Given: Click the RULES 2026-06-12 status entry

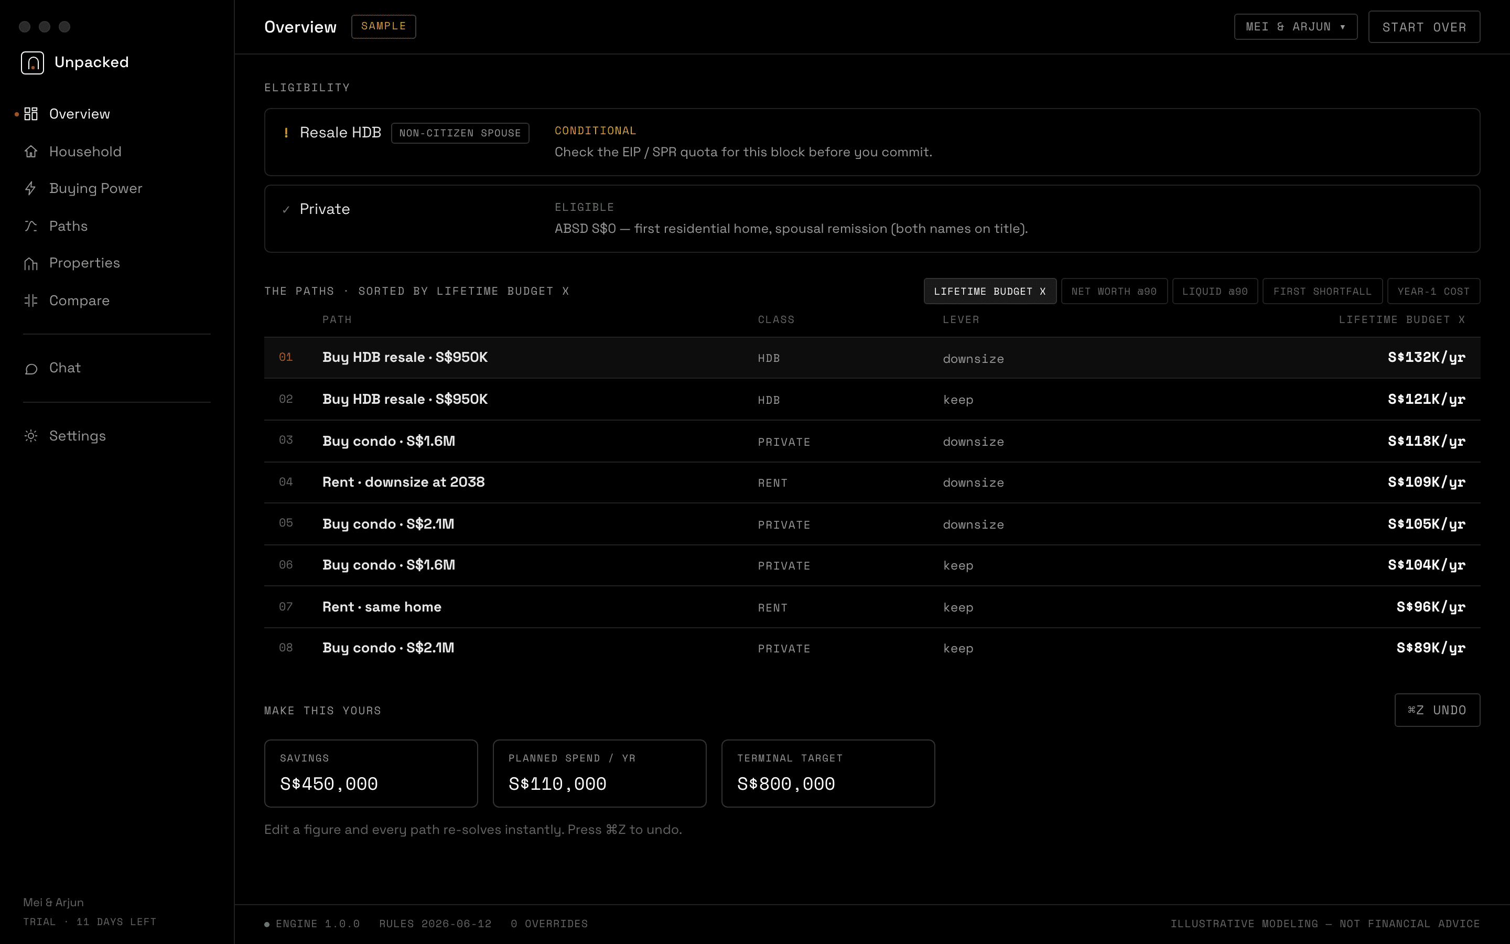Looking at the screenshot, I should 435,924.
